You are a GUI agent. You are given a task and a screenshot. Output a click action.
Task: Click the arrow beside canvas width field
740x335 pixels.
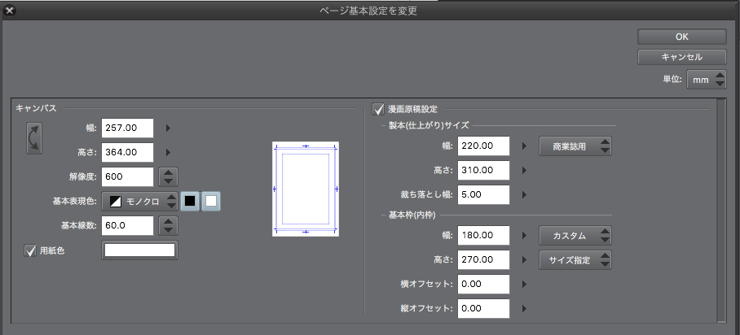pos(168,128)
